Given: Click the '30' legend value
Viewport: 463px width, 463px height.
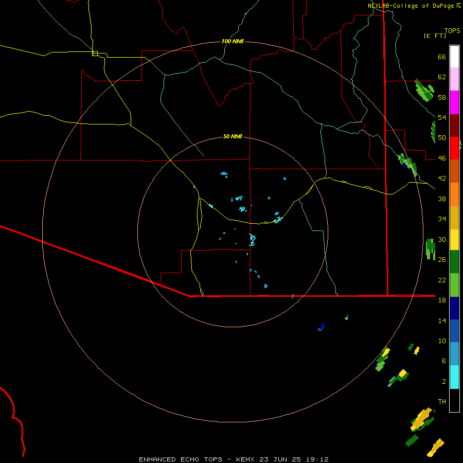Looking at the screenshot, I should click(x=442, y=239).
